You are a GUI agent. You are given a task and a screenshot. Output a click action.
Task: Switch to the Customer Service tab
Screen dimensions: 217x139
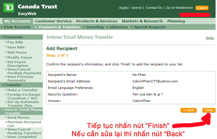click(53, 21)
